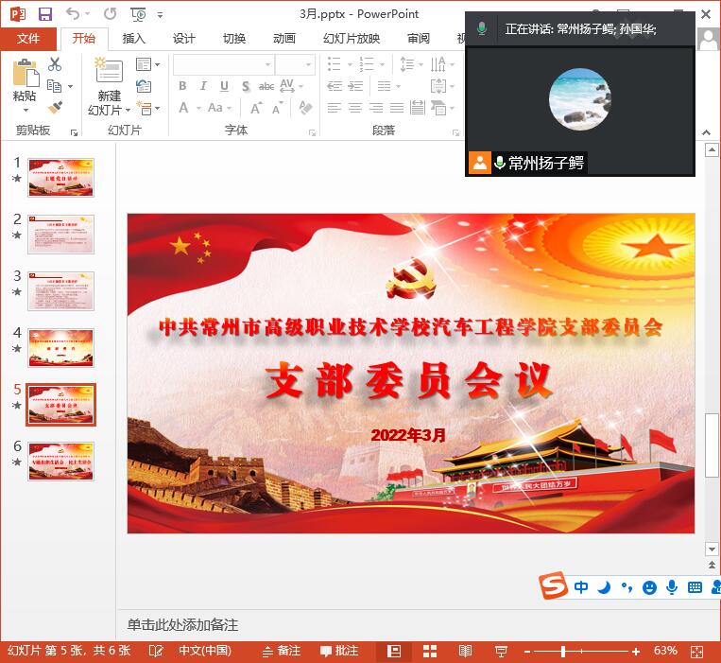This screenshot has width=721, height=663.
Task: Switch to the 动画 Animations tab
Action: tap(284, 39)
